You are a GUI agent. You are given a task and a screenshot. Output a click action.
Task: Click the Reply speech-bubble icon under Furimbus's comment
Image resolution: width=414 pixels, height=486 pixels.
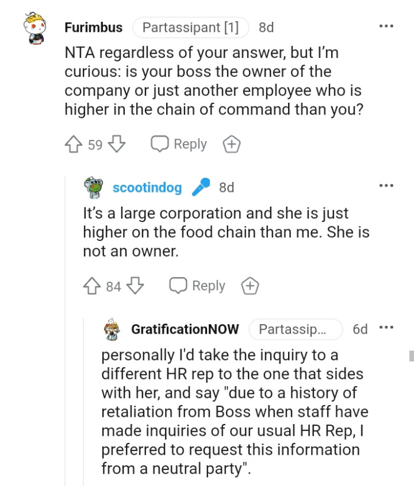tap(159, 143)
